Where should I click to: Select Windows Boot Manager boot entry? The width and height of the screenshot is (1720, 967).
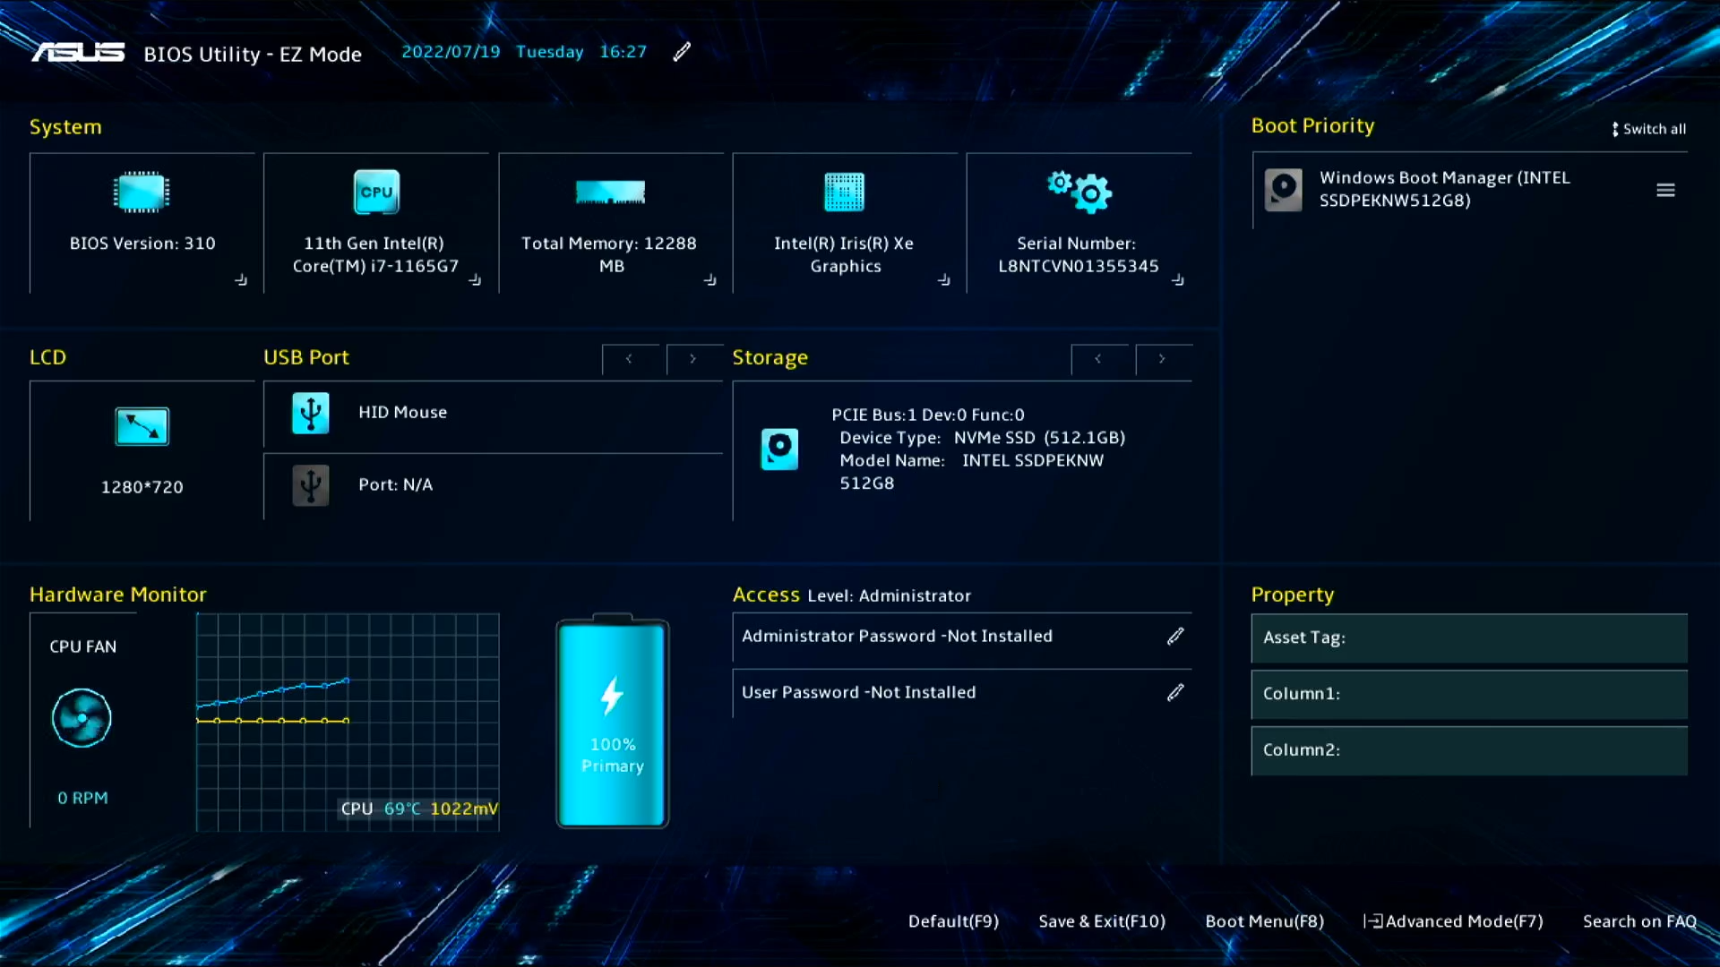point(1469,190)
